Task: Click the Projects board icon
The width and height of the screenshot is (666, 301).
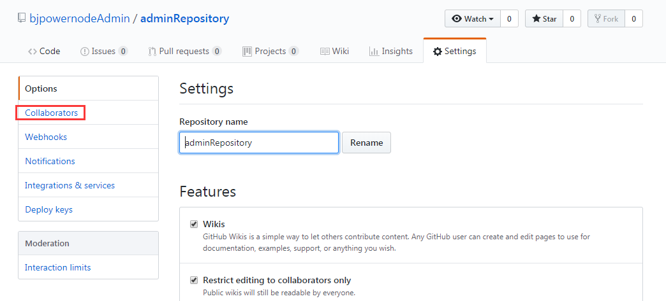Action: [247, 52]
